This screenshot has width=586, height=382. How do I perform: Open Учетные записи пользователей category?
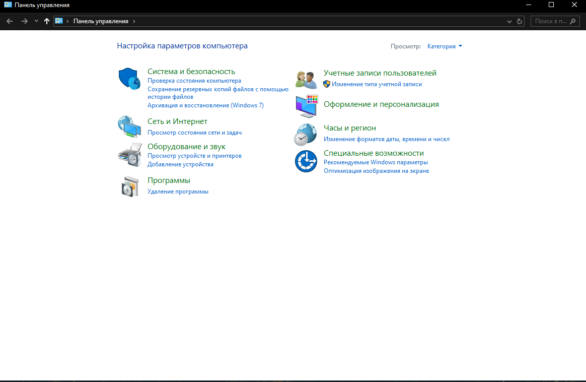coord(380,73)
